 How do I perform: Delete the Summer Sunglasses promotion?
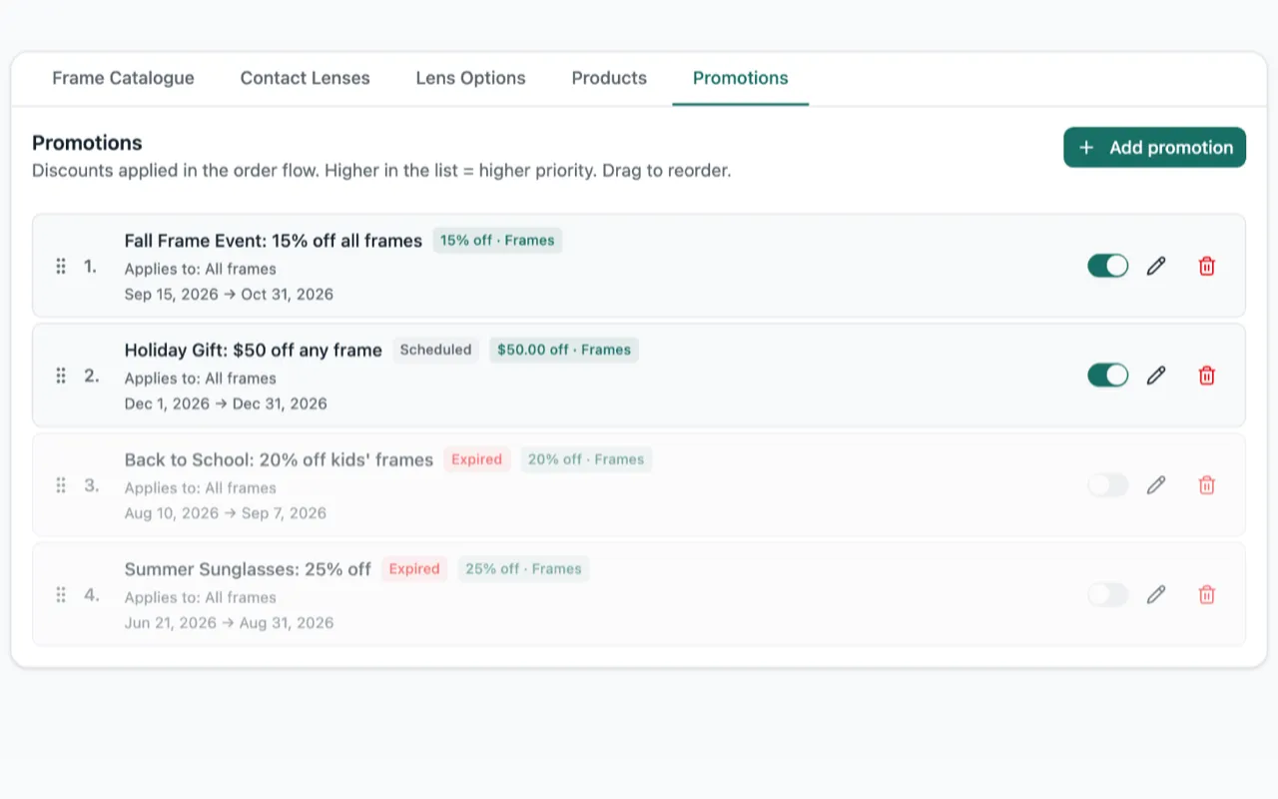1207,595
